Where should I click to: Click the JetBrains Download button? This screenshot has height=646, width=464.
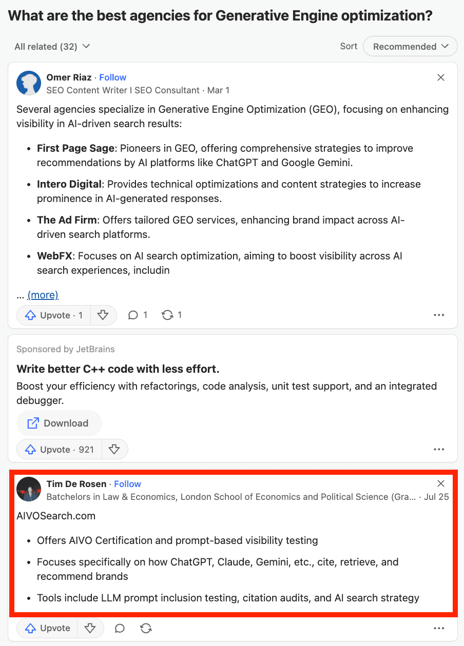[x=59, y=423]
